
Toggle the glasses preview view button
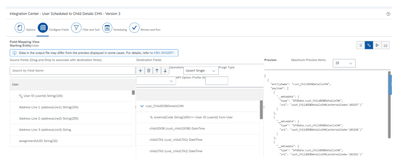click(x=385, y=45)
